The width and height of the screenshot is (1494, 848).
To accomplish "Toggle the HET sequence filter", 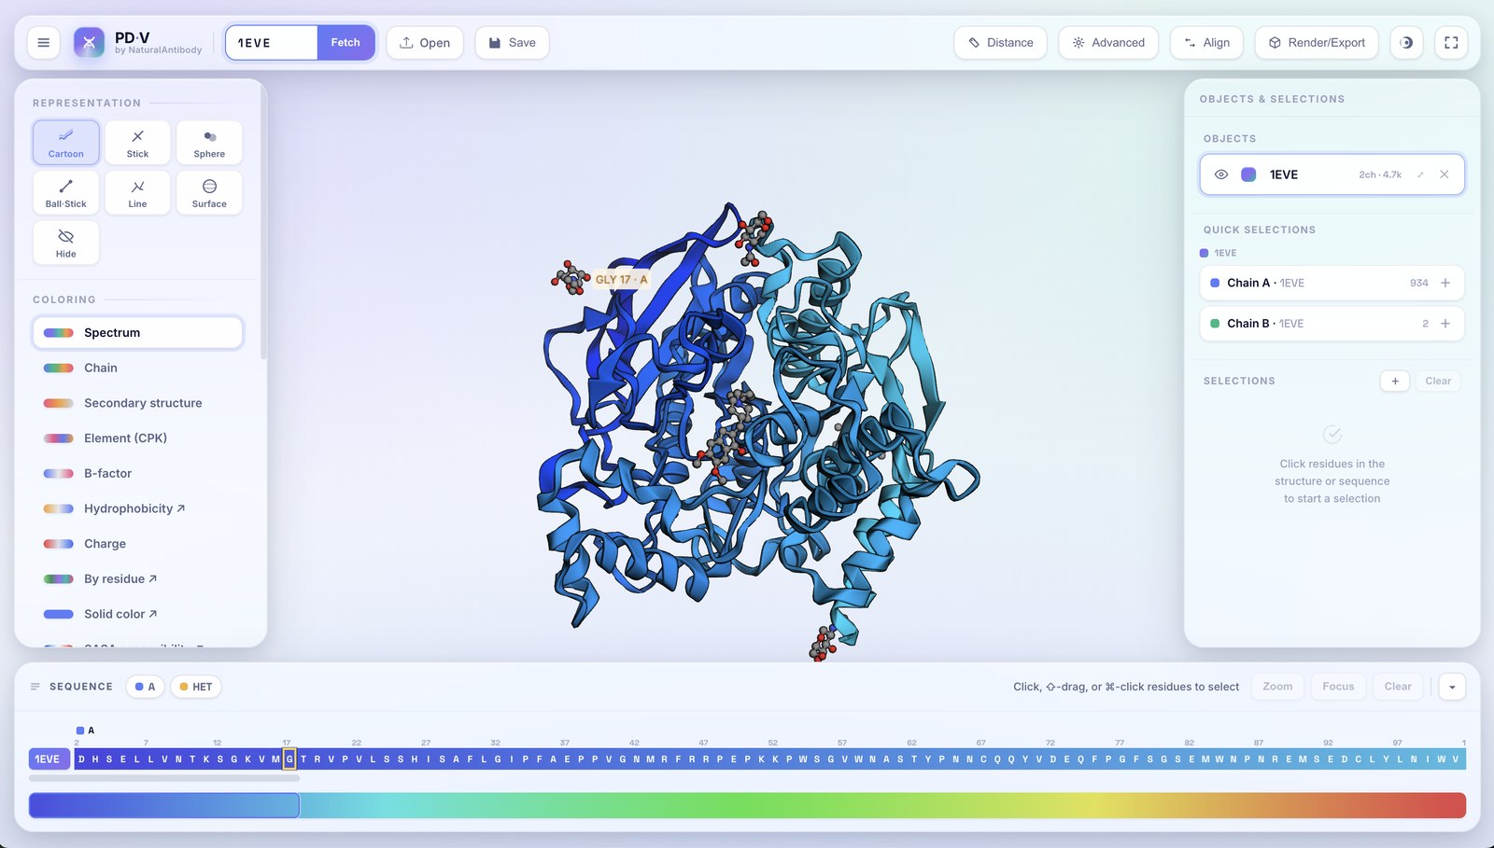I will coord(196,687).
